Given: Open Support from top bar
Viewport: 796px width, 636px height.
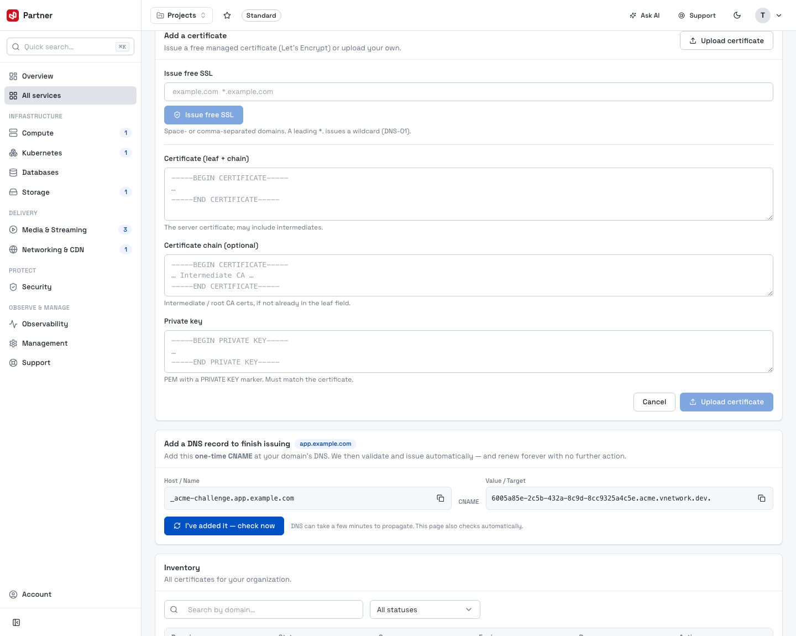Looking at the screenshot, I should (697, 15).
